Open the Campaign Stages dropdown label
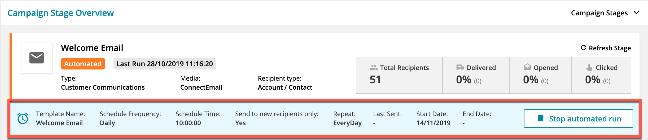The width and height of the screenshot is (648, 140). [599, 13]
